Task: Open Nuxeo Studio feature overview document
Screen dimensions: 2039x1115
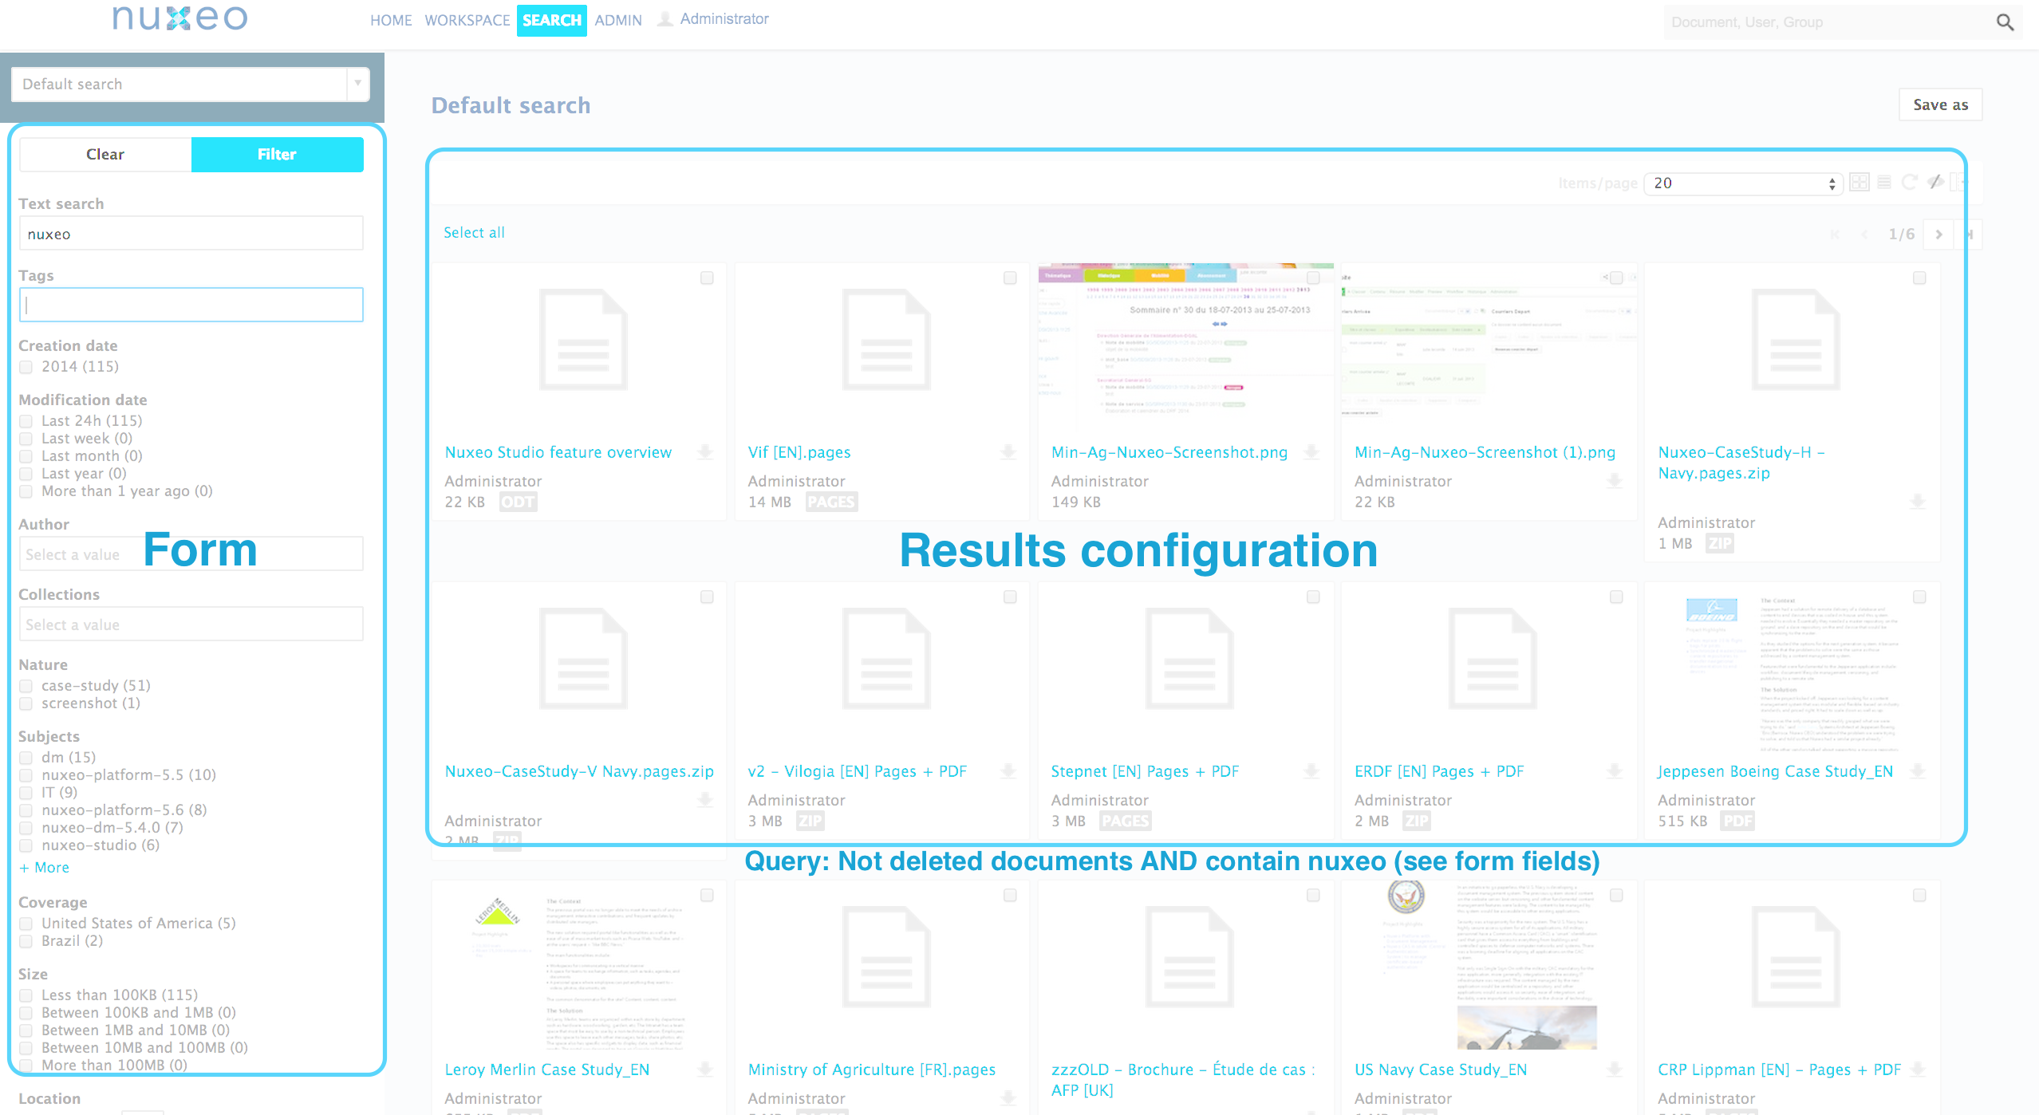Action: (558, 452)
